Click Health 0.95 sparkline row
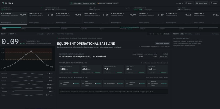This screenshot has height=109, width=220. pyautogui.click(x=27, y=95)
